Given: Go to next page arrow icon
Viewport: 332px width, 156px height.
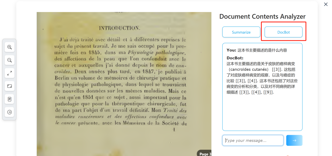Looking at the screenshot, I should [9, 112].
